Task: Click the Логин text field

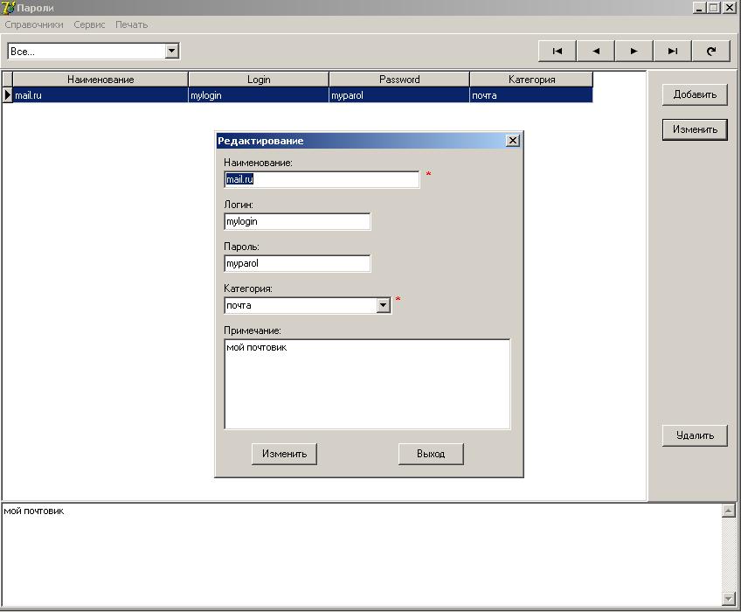Action: pyautogui.click(x=297, y=221)
